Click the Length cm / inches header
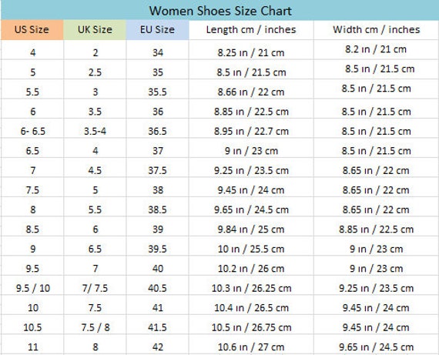Screen dimensions: 439x355 (251, 30)
